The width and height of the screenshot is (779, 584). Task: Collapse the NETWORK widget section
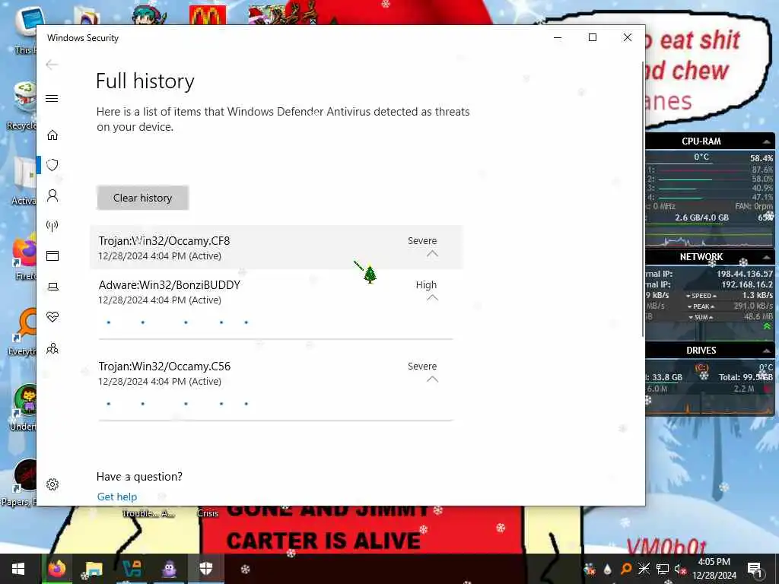(767, 257)
